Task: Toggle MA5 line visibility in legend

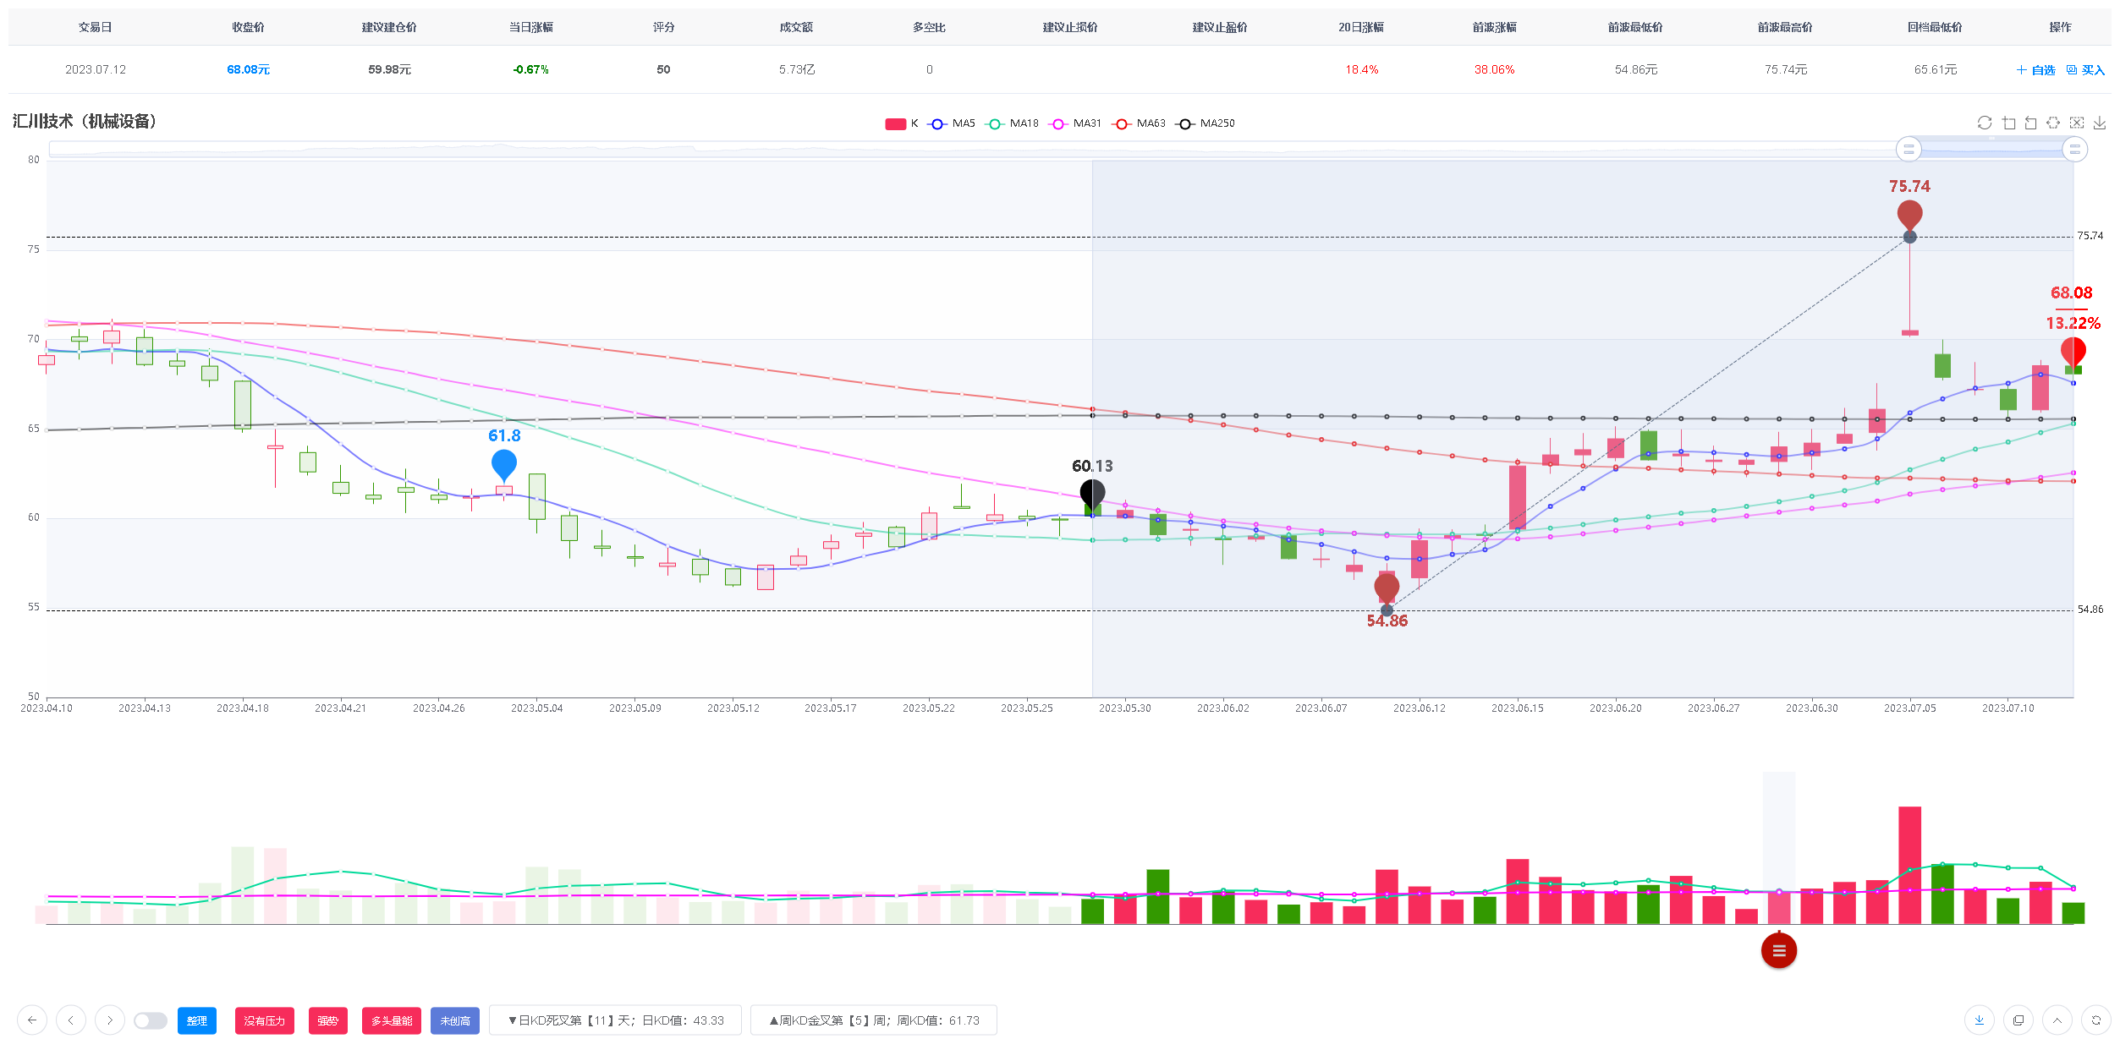Action: (952, 123)
